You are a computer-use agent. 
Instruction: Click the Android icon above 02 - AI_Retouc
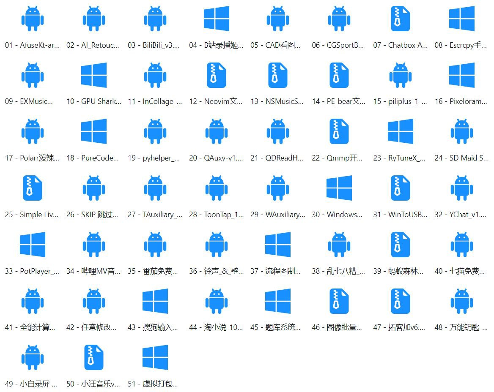[x=94, y=19]
